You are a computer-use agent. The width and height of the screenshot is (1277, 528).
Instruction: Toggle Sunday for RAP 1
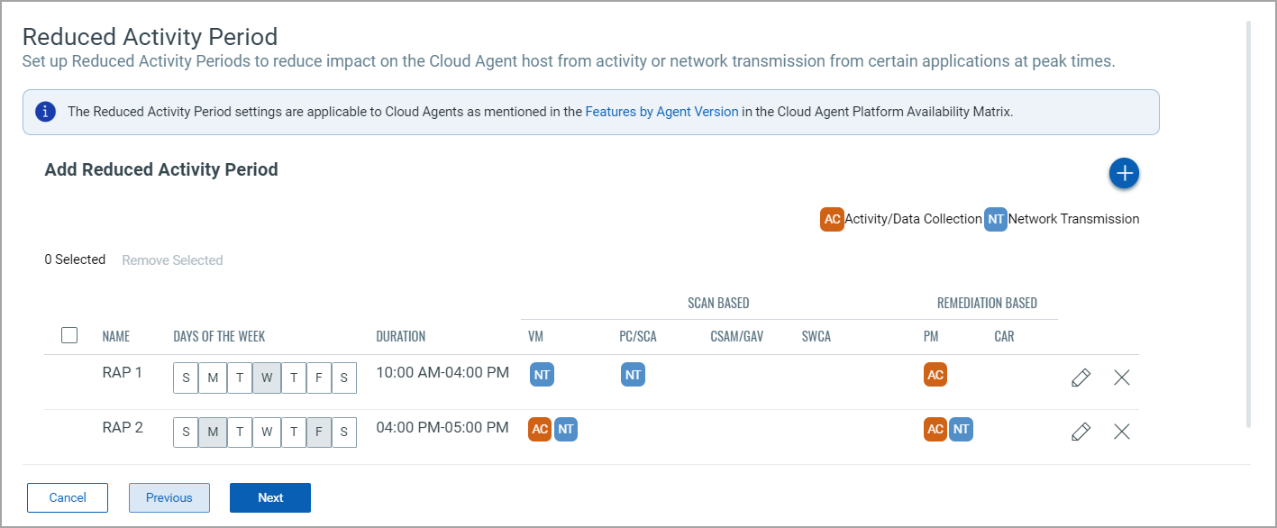click(x=186, y=378)
